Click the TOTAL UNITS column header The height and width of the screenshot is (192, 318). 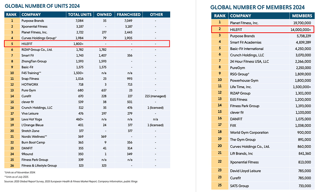click(x=80, y=15)
